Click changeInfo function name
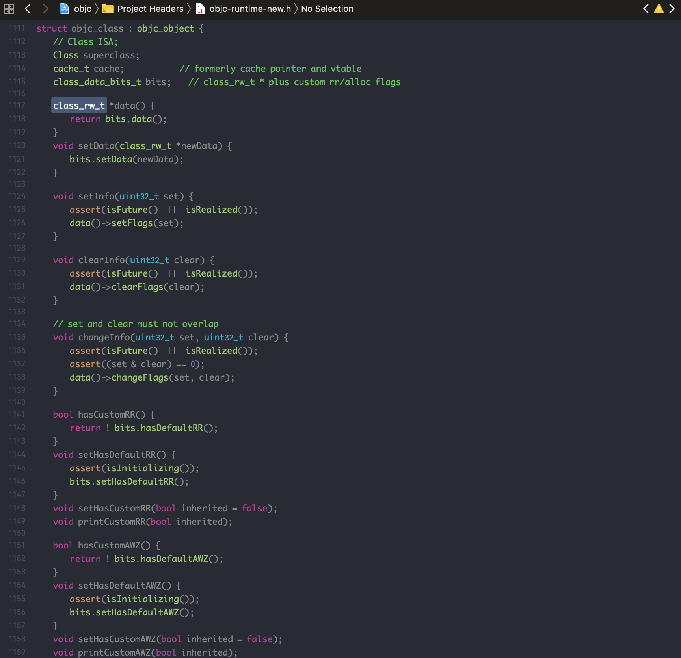The height and width of the screenshot is (658, 681). click(x=104, y=337)
